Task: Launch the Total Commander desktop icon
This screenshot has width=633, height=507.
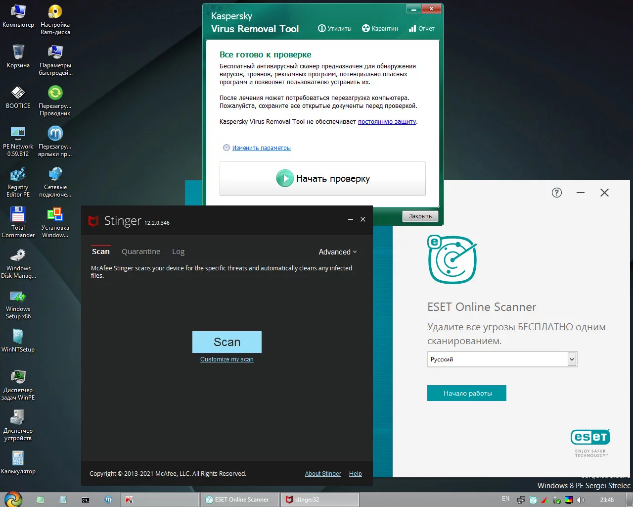Action: pyautogui.click(x=18, y=223)
